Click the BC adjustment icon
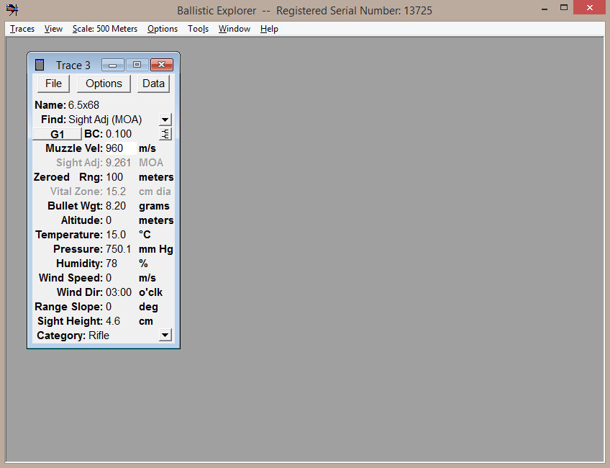Image resolution: width=610 pixels, height=468 pixels. point(165,134)
